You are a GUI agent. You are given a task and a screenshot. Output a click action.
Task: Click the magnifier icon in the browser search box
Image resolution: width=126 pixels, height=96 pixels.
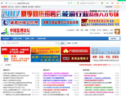(98, 3)
